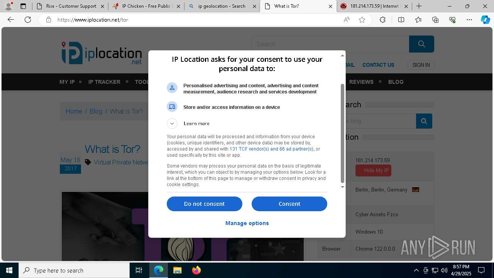Close the IP Chicken tab
This screenshot has height=278, width=494.
pyautogui.click(x=179, y=6)
